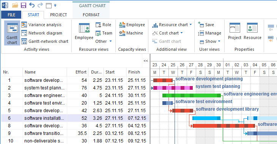This screenshot has width=277, height=144.
Task: Select the Gantt chart activity view
Action: pos(12,33)
